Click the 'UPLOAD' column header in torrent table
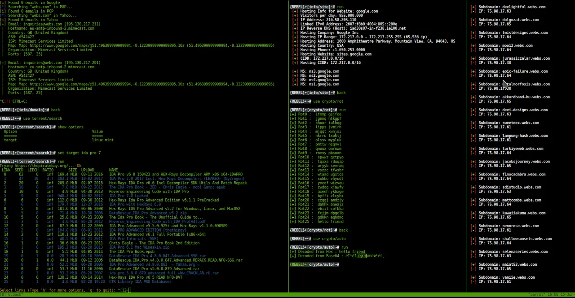This screenshot has height=298, width=575. pos(88,170)
